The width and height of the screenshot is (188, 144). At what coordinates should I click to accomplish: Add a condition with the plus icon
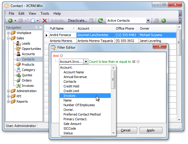pos(61,56)
